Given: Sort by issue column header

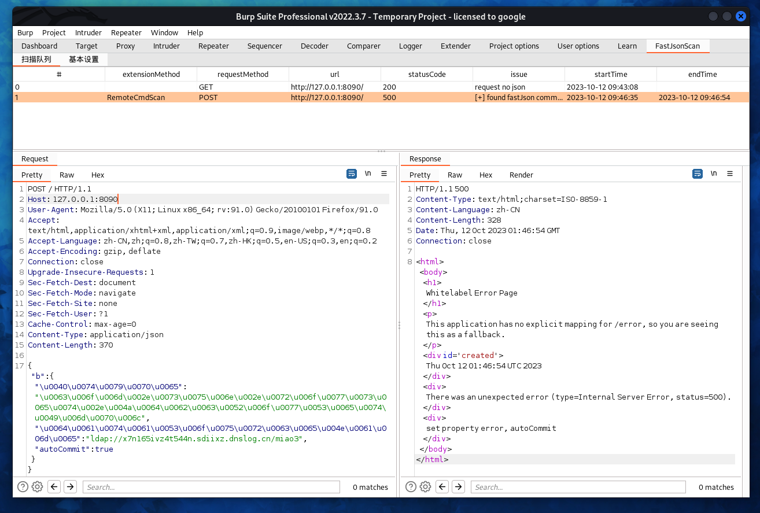Looking at the screenshot, I should click(x=519, y=74).
